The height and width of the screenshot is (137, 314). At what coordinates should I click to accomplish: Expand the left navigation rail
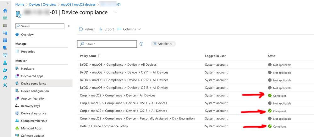pos(7,3)
